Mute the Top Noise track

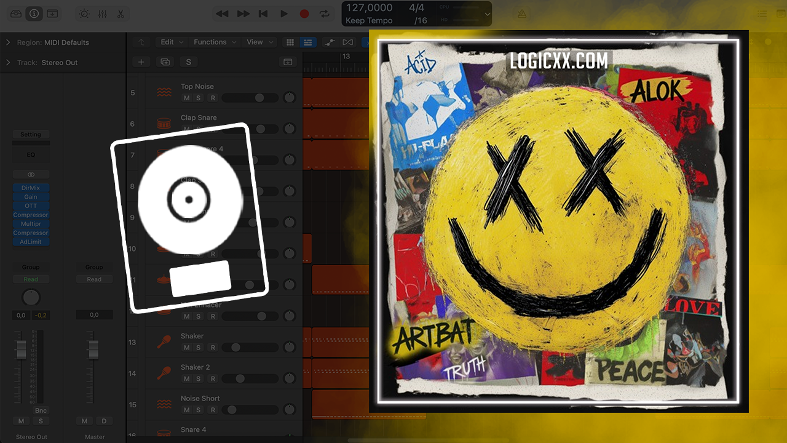(186, 98)
